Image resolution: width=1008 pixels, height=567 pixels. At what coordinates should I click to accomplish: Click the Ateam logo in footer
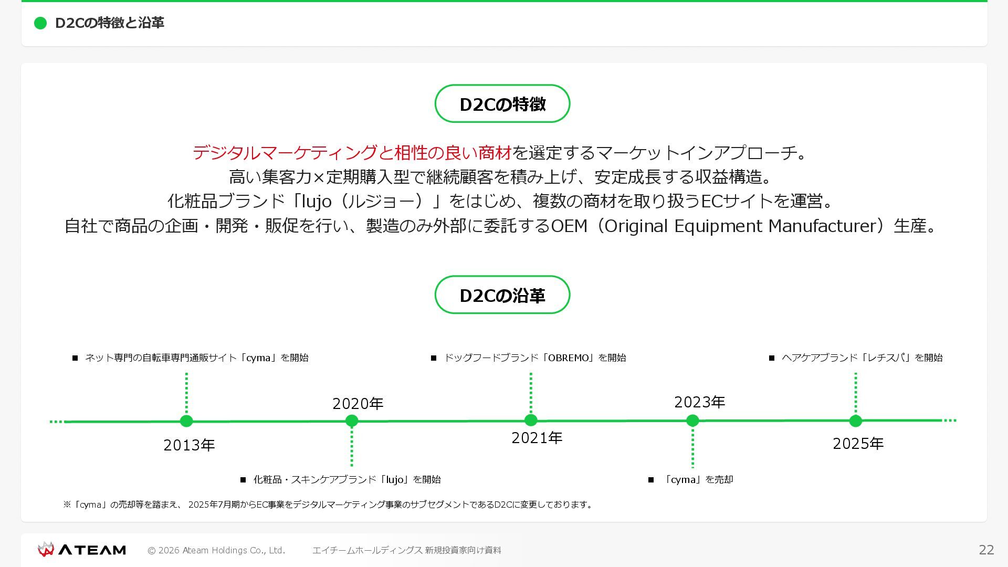point(81,550)
